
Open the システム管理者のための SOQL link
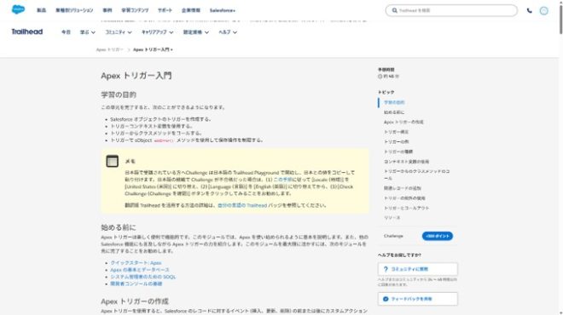tap(143, 277)
